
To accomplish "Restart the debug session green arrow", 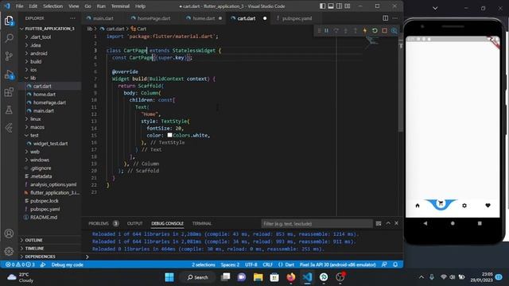I will click(x=375, y=30).
